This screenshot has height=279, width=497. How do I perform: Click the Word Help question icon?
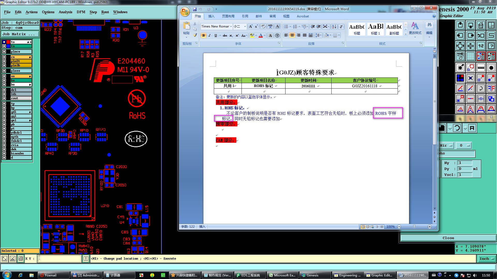pyautogui.click(x=434, y=16)
